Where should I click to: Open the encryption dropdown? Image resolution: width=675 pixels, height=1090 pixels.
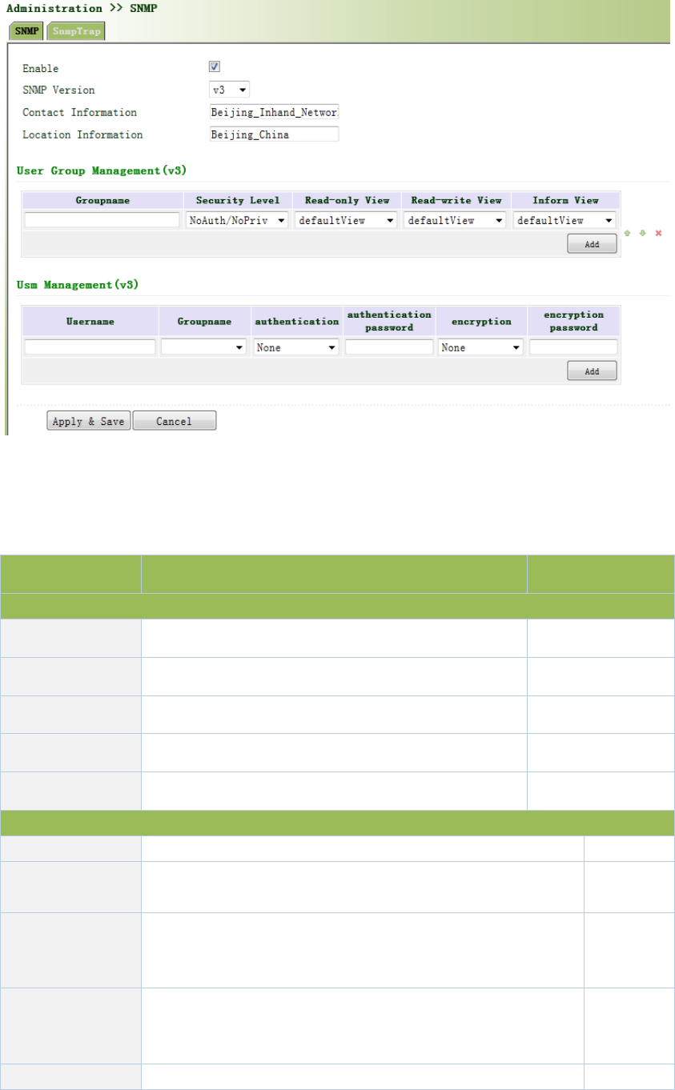pyautogui.click(x=480, y=347)
